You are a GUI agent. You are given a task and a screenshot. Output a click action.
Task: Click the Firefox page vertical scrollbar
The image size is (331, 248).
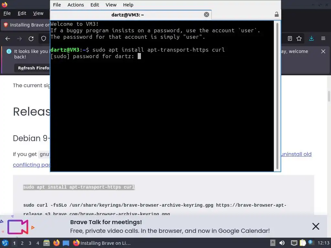click(329, 96)
